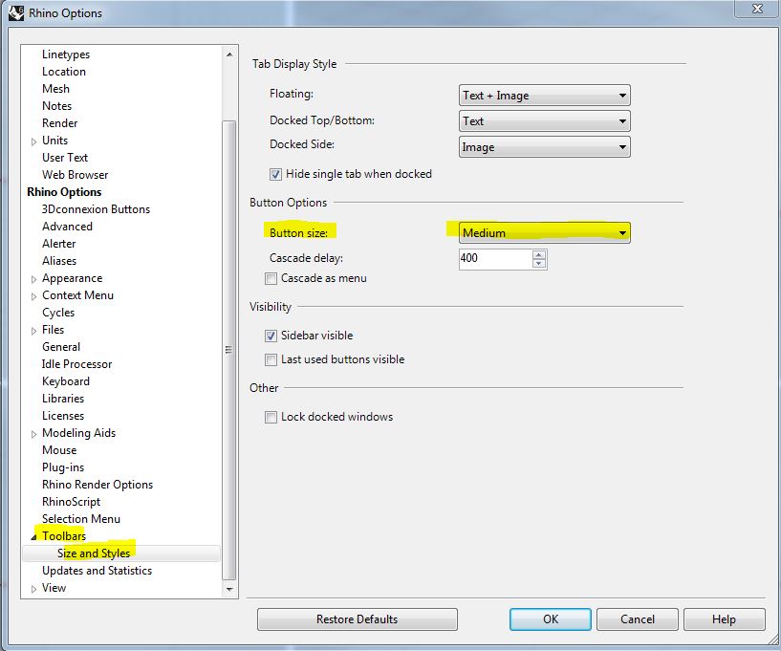Click the tree list scrollbar thumb

pyautogui.click(x=229, y=350)
